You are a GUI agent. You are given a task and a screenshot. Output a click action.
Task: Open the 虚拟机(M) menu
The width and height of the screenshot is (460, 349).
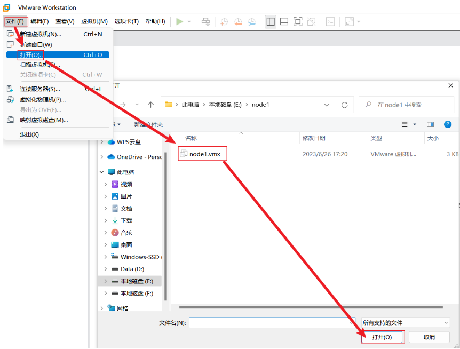(94, 21)
